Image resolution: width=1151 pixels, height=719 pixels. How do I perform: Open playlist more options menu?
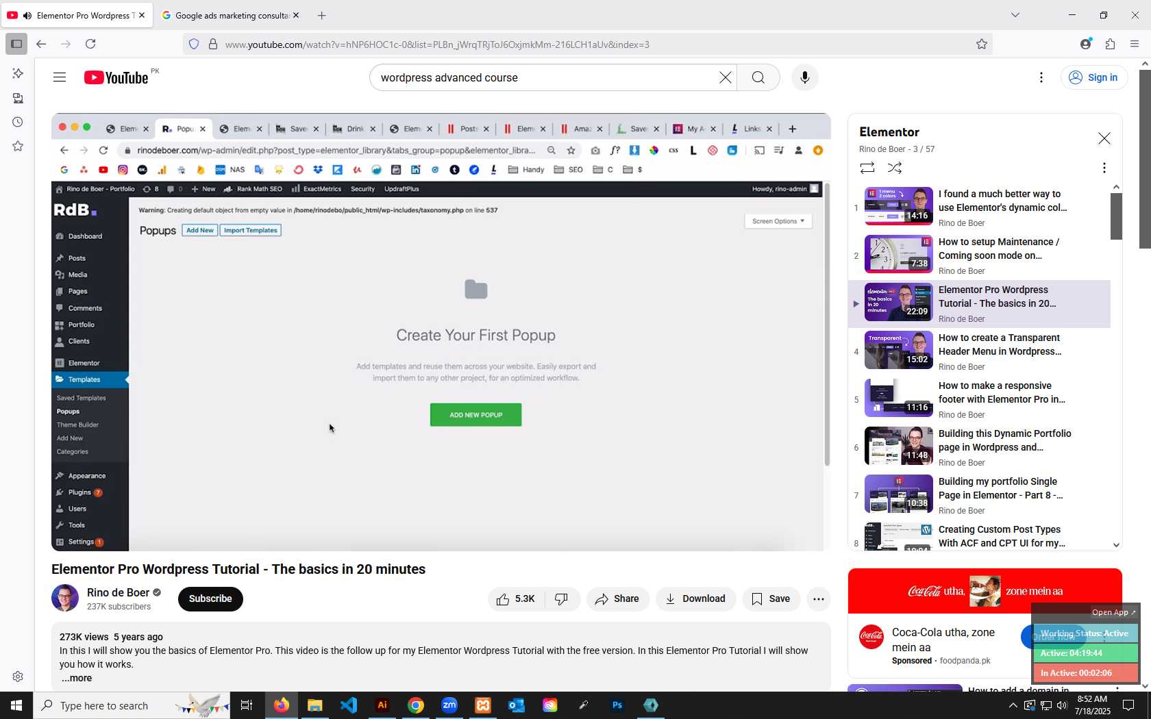(x=1104, y=168)
